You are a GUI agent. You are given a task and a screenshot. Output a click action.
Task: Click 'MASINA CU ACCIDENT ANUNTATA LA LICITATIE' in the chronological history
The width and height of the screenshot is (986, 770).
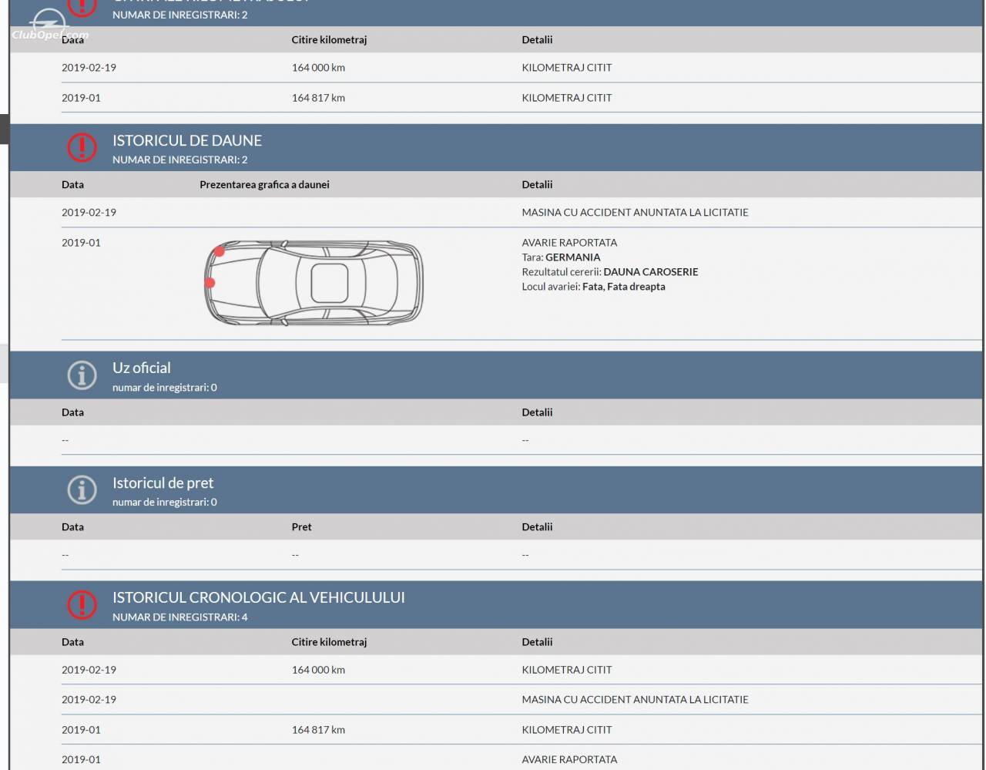click(636, 699)
